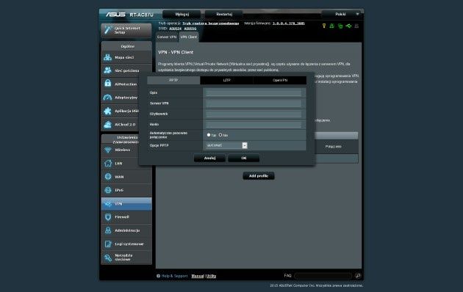
Task: Click the FAQ search field
Action: point(323,276)
